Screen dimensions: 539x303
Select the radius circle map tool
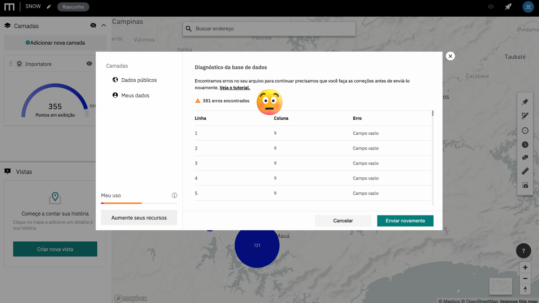tap(525, 130)
